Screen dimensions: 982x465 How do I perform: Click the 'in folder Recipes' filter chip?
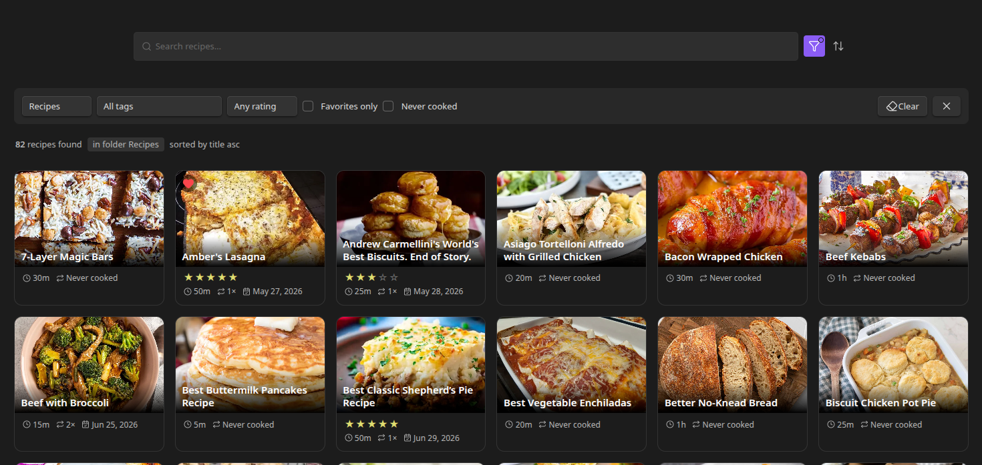coord(126,144)
